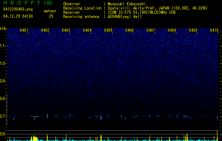Click the meteor count 25
222x141 pixels.
coord(51,16)
